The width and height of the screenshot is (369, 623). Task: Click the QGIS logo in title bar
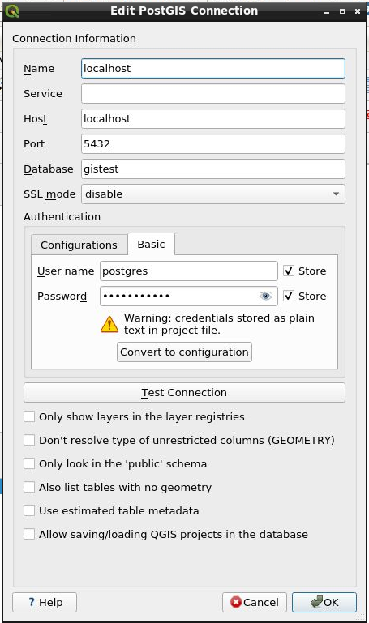12,11
